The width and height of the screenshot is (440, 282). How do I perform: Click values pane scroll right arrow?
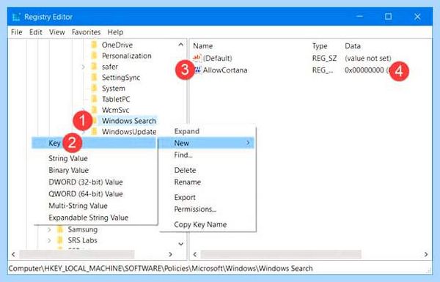pos(426,254)
